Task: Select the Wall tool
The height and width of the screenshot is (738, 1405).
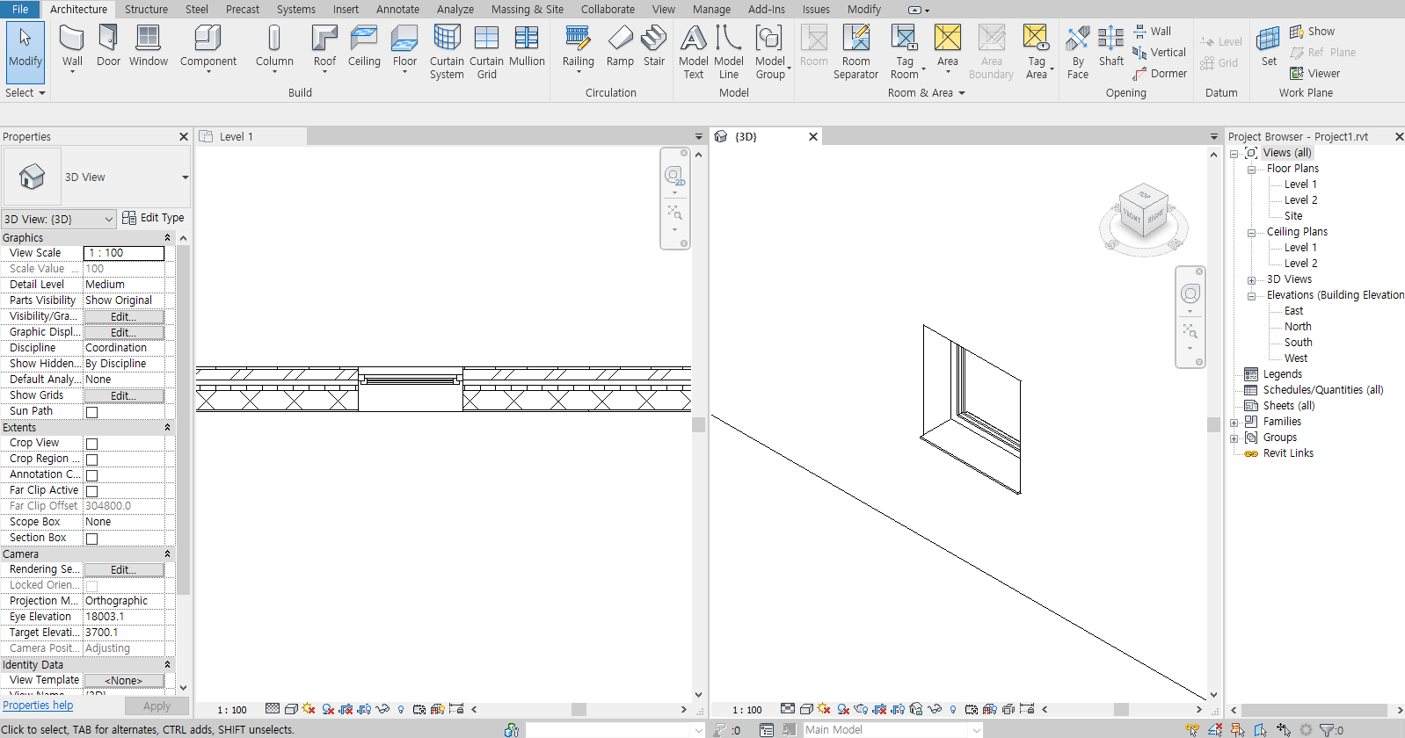Action: 72,47
